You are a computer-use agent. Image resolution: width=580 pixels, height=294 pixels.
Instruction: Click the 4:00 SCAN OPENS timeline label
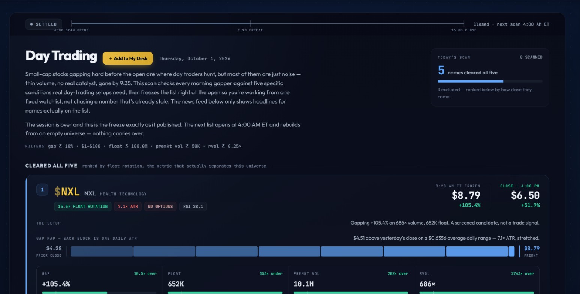click(71, 30)
